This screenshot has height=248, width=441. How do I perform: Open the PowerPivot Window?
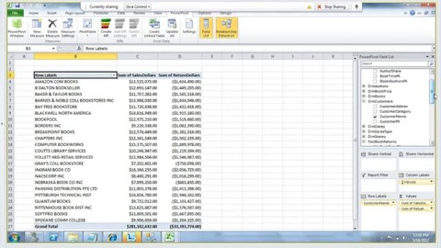pos(17,28)
